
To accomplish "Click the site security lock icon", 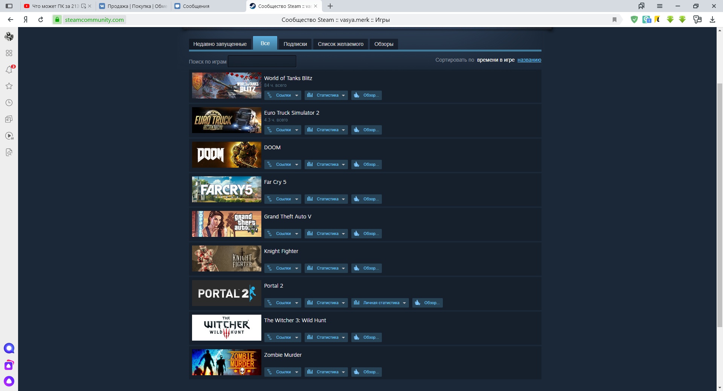I will tap(57, 20).
